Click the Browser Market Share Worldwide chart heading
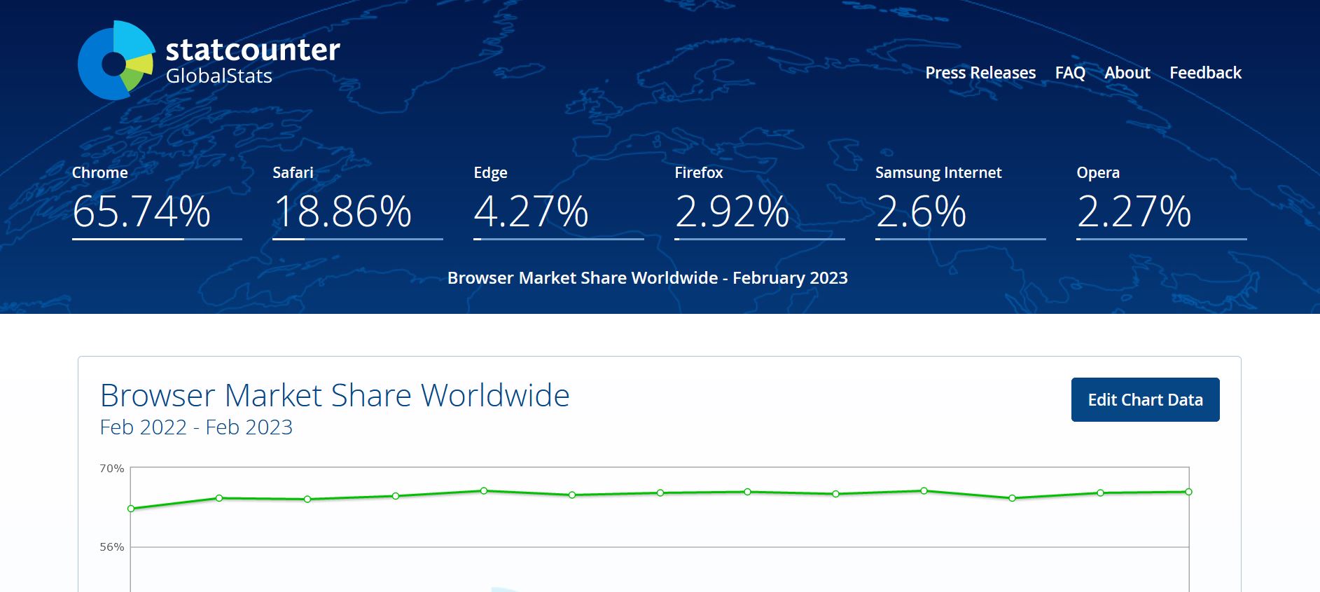1320x592 pixels. tap(335, 395)
